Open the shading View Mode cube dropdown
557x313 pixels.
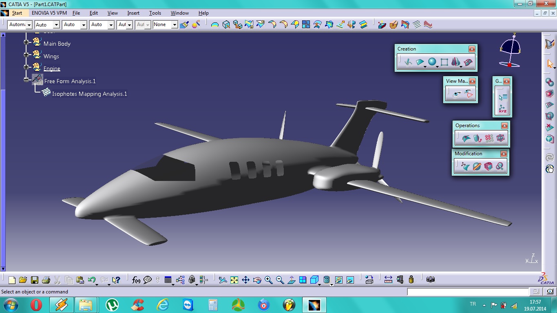(315, 280)
